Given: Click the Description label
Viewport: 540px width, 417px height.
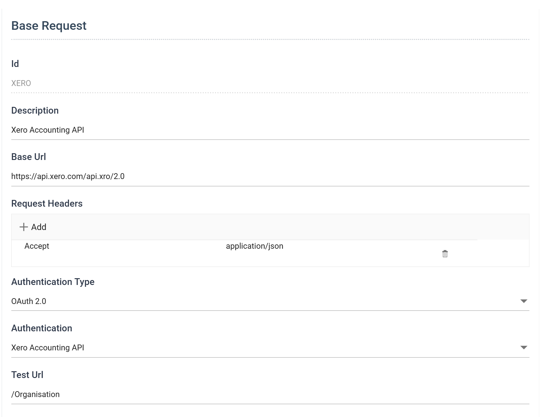Looking at the screenshot, I should pyautogui.click(x=35, y=111).
